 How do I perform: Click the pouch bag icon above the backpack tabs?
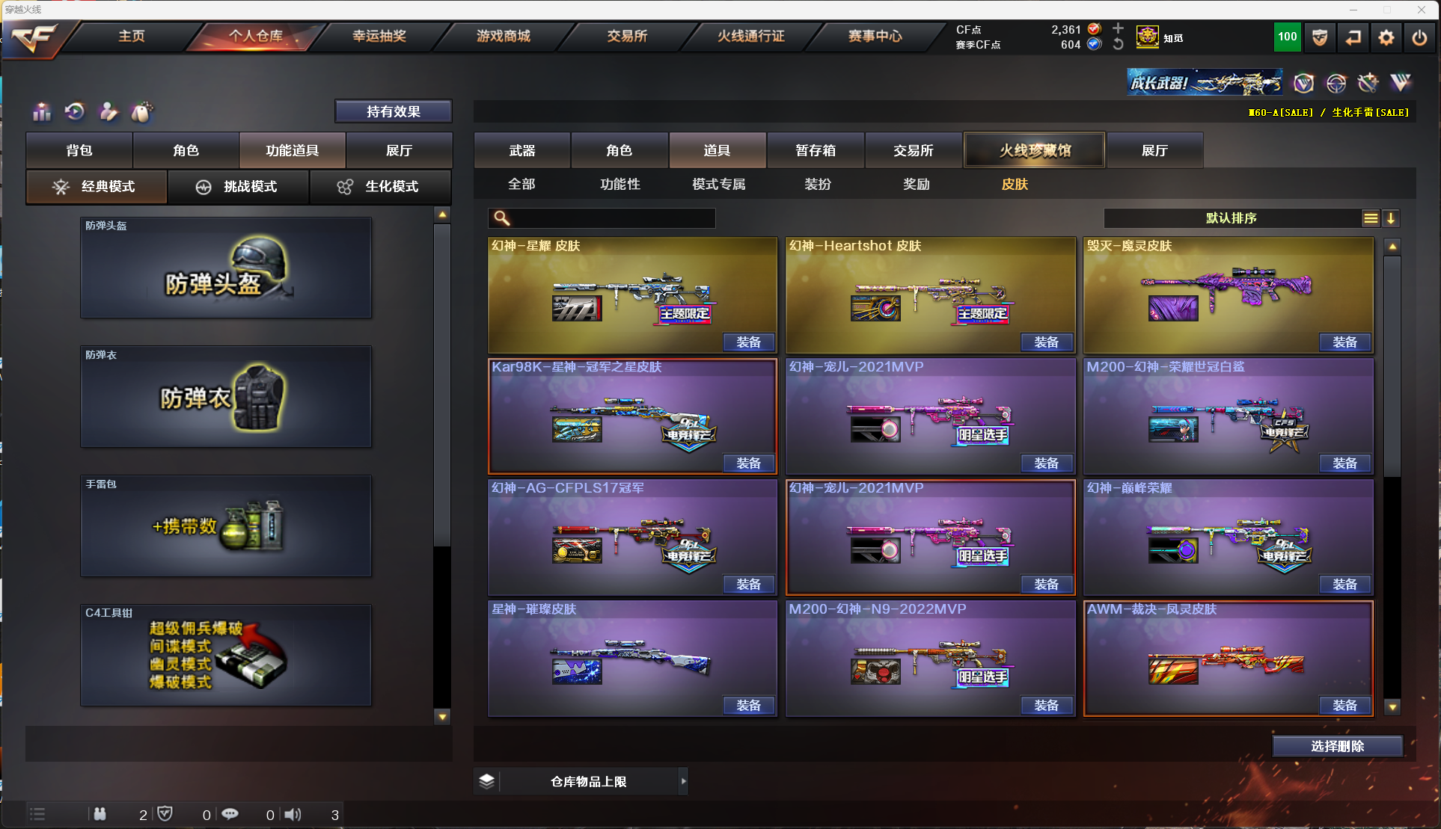(x=141, y=112)
